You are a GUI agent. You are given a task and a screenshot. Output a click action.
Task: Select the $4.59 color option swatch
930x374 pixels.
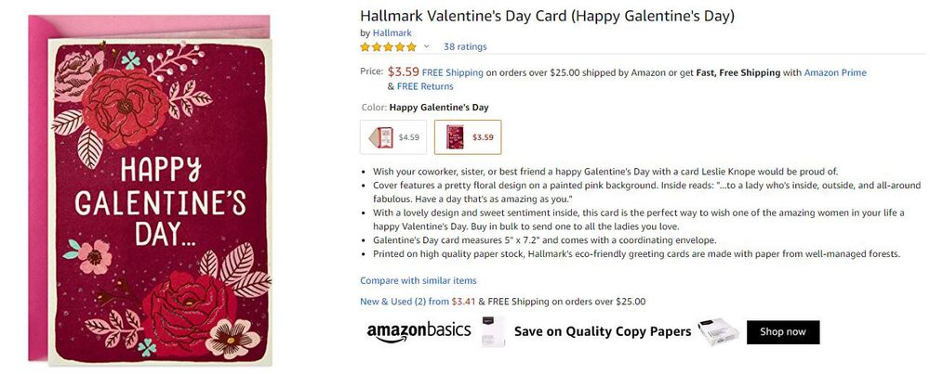(x=394, y=137)
